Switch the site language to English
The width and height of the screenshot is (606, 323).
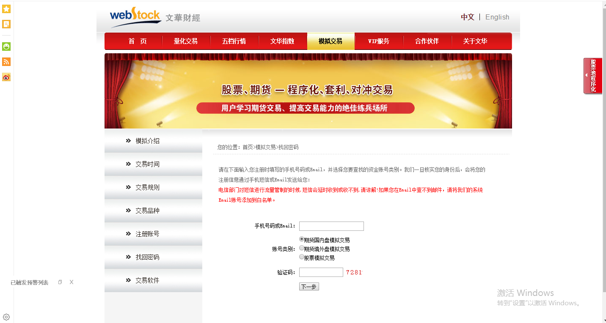point(497,17)
